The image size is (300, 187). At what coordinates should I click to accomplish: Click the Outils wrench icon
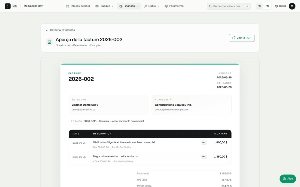pyautogui.click(x=146, y=6)
